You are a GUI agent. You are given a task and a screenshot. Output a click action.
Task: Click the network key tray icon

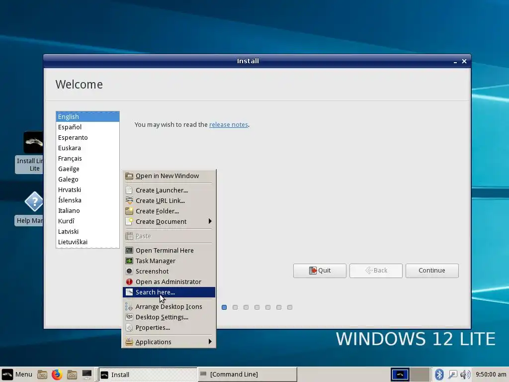[x=452, y=375]
